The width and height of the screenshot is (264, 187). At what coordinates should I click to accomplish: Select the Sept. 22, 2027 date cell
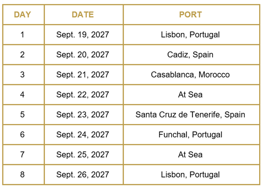tap(83, 95)
